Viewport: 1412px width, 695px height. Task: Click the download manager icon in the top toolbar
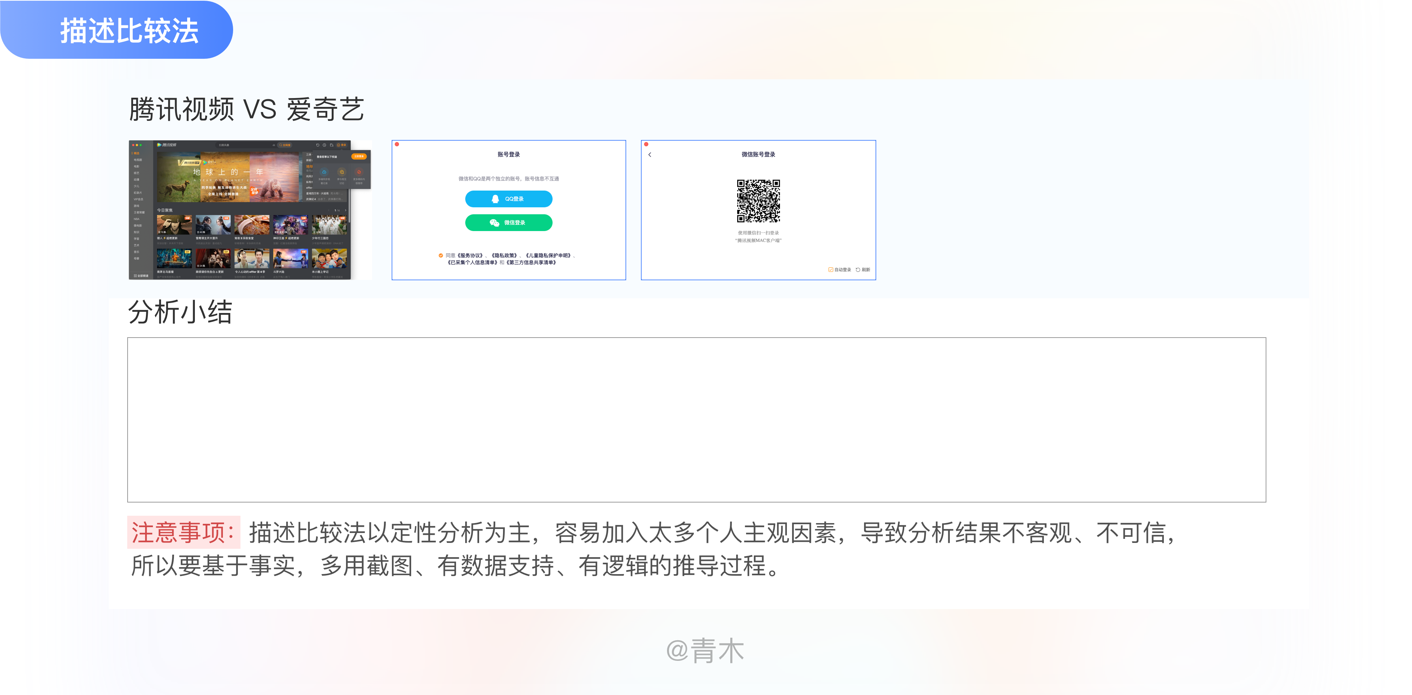332,145
